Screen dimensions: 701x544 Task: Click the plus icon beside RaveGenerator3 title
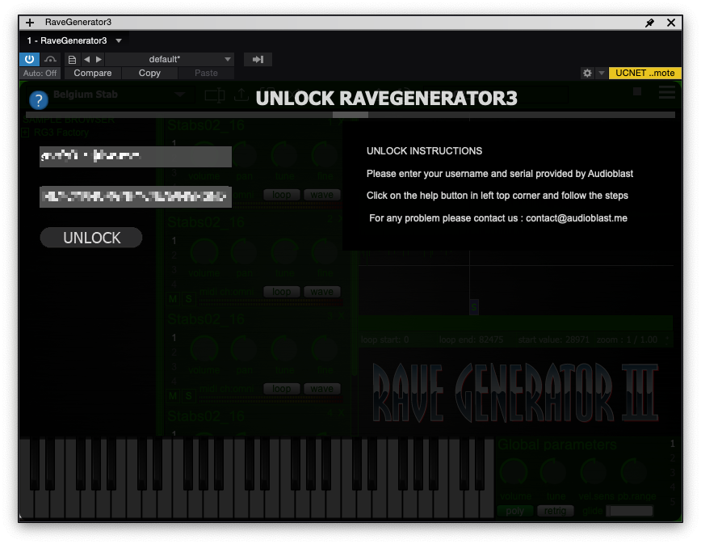coord(30,23)
